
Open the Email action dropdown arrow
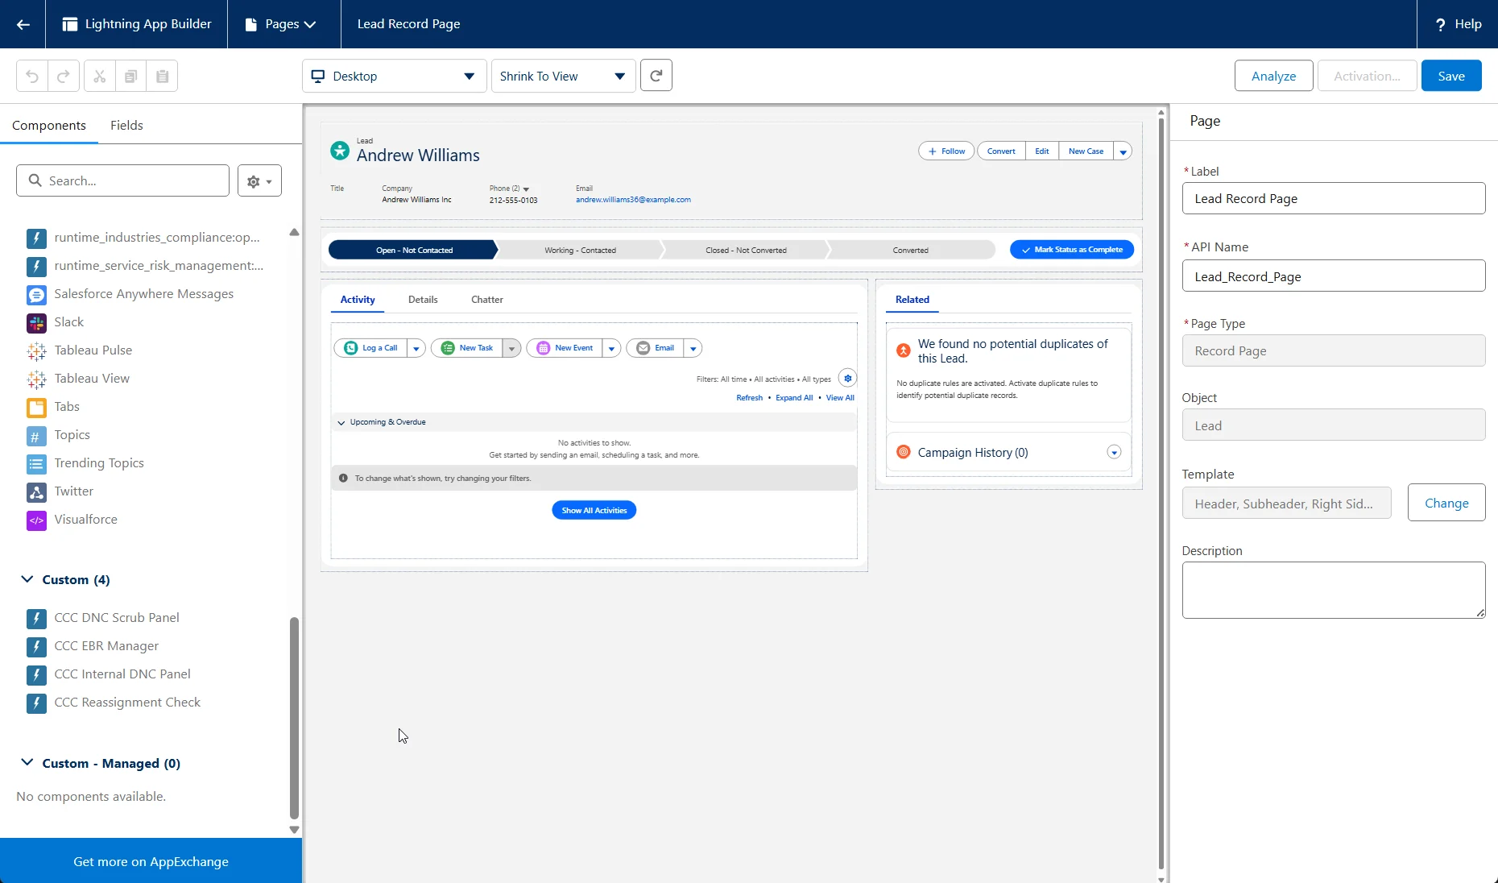[x=693, y=348]
